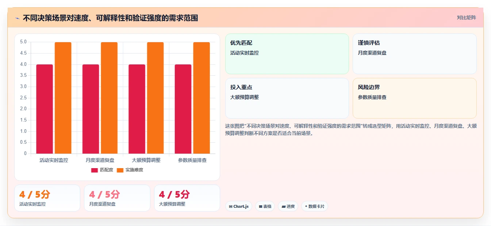This screenshot has height=226, width=491.
Task: Click the red 匹配度 bar for 活动实时监控
Action: click(x=45, y=109)
